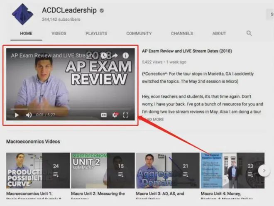The width and height of the screenshot is (274, 206).
Task: Show the next playlists with the carousel arrow
Action: coord(264,170)
